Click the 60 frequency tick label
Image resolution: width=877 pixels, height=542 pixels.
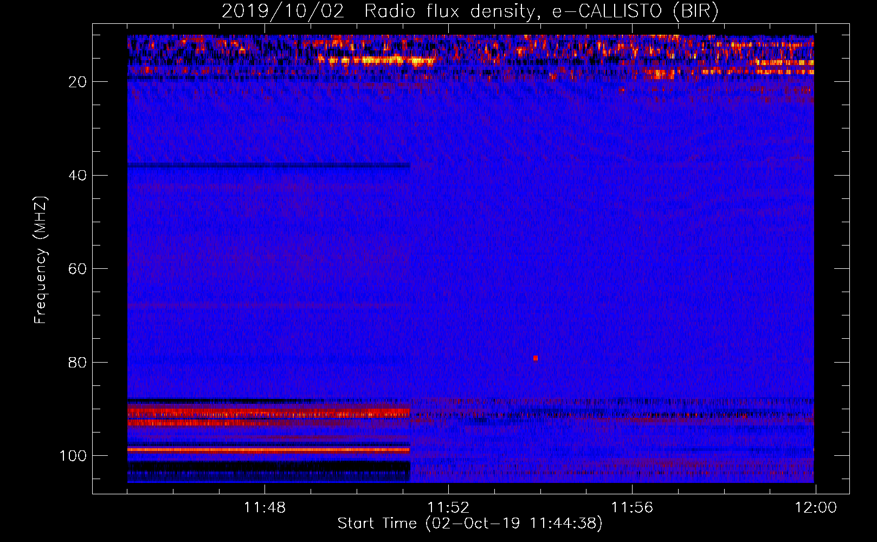(x=78, y=269)
